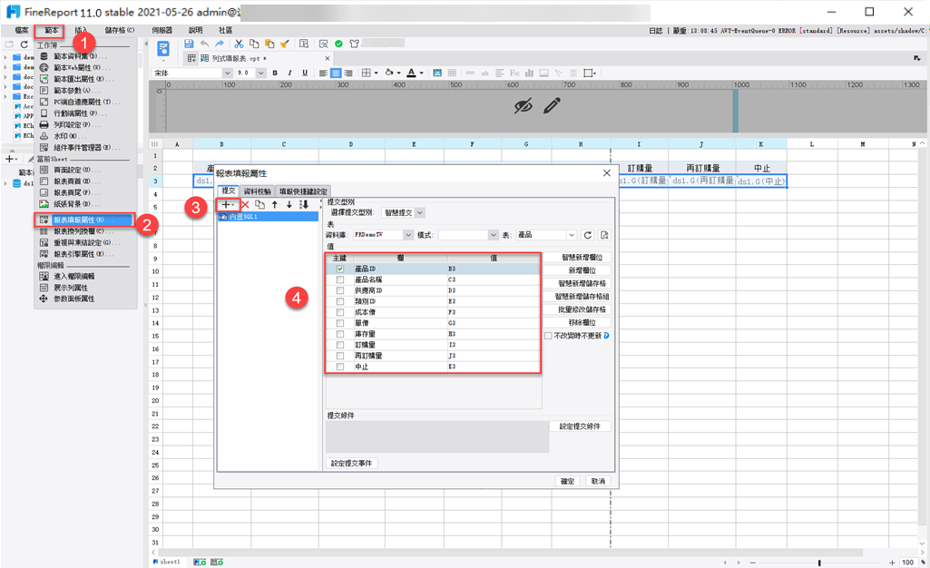930x568 pixels.
Task: Check primary key for 庫存量
Action: pyautogui.click(x=340, y=334)
